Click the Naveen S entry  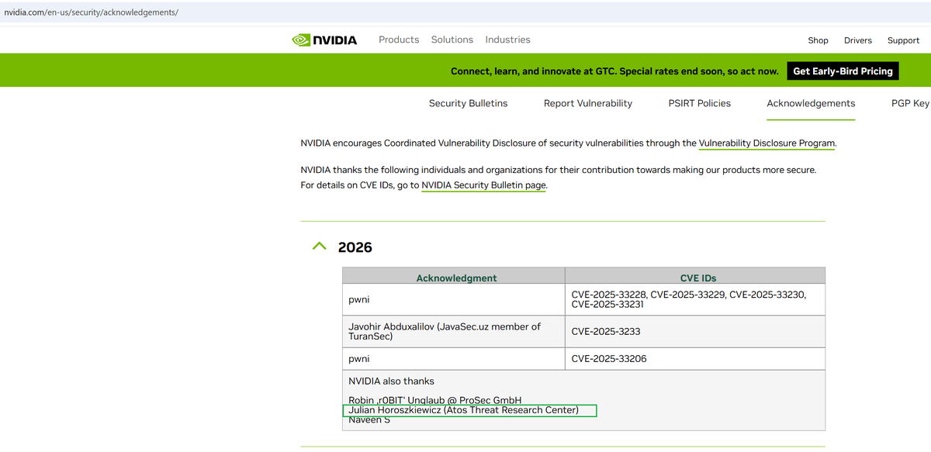(x=369, y=419)
